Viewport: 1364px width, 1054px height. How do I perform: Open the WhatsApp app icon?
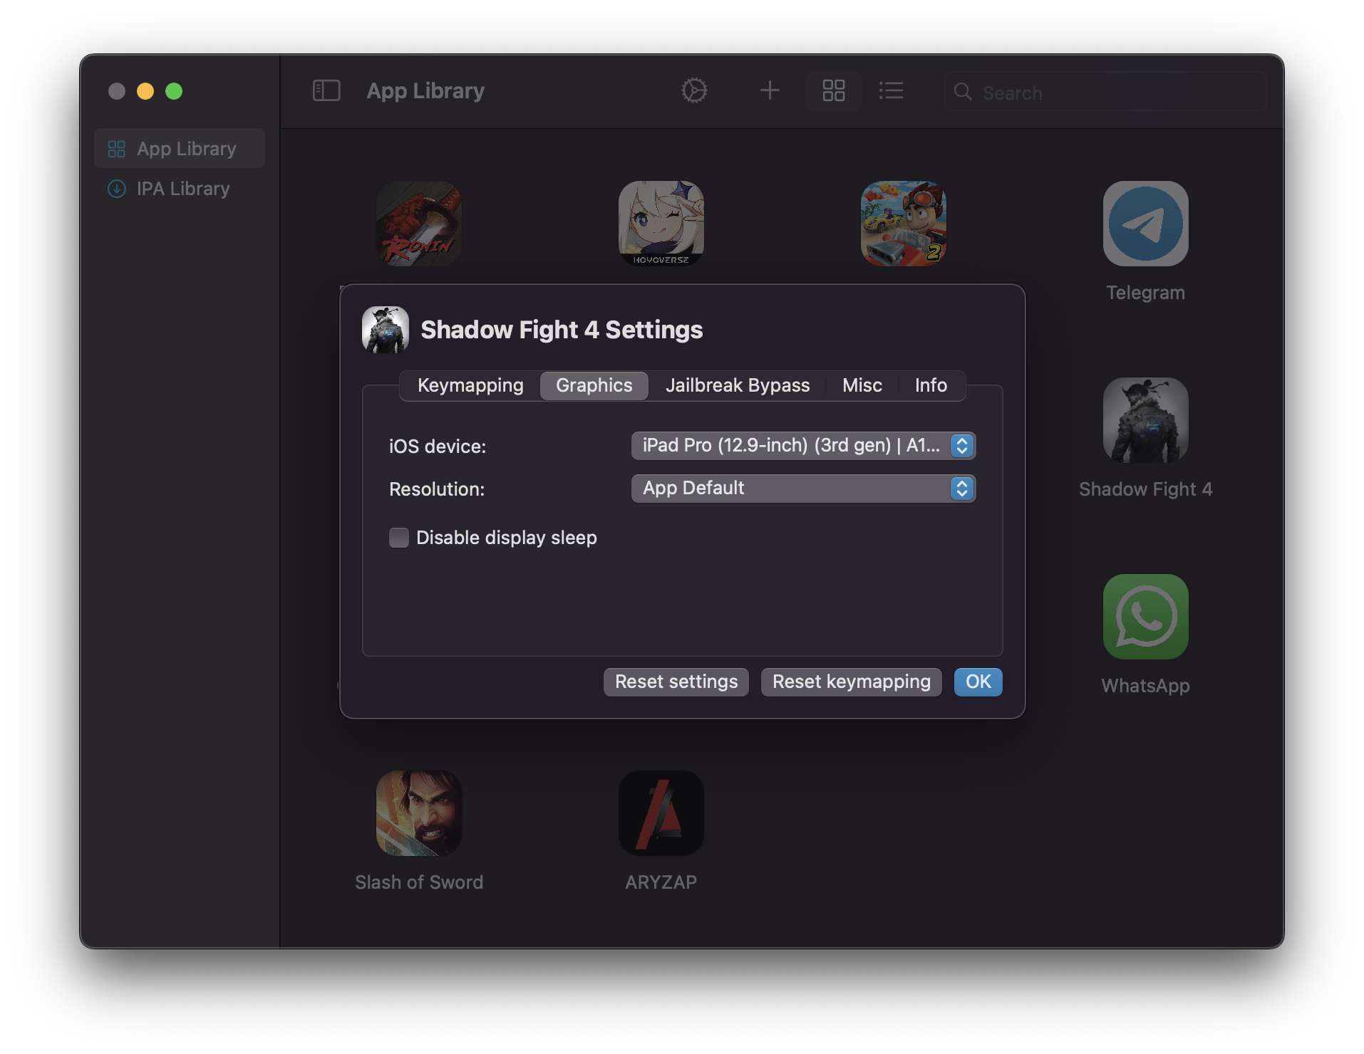1145,617
